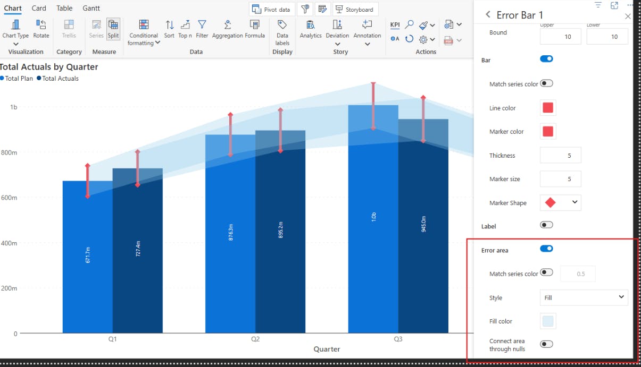
Task: Open the Formula tool
Action: click(x=255, y=25)
